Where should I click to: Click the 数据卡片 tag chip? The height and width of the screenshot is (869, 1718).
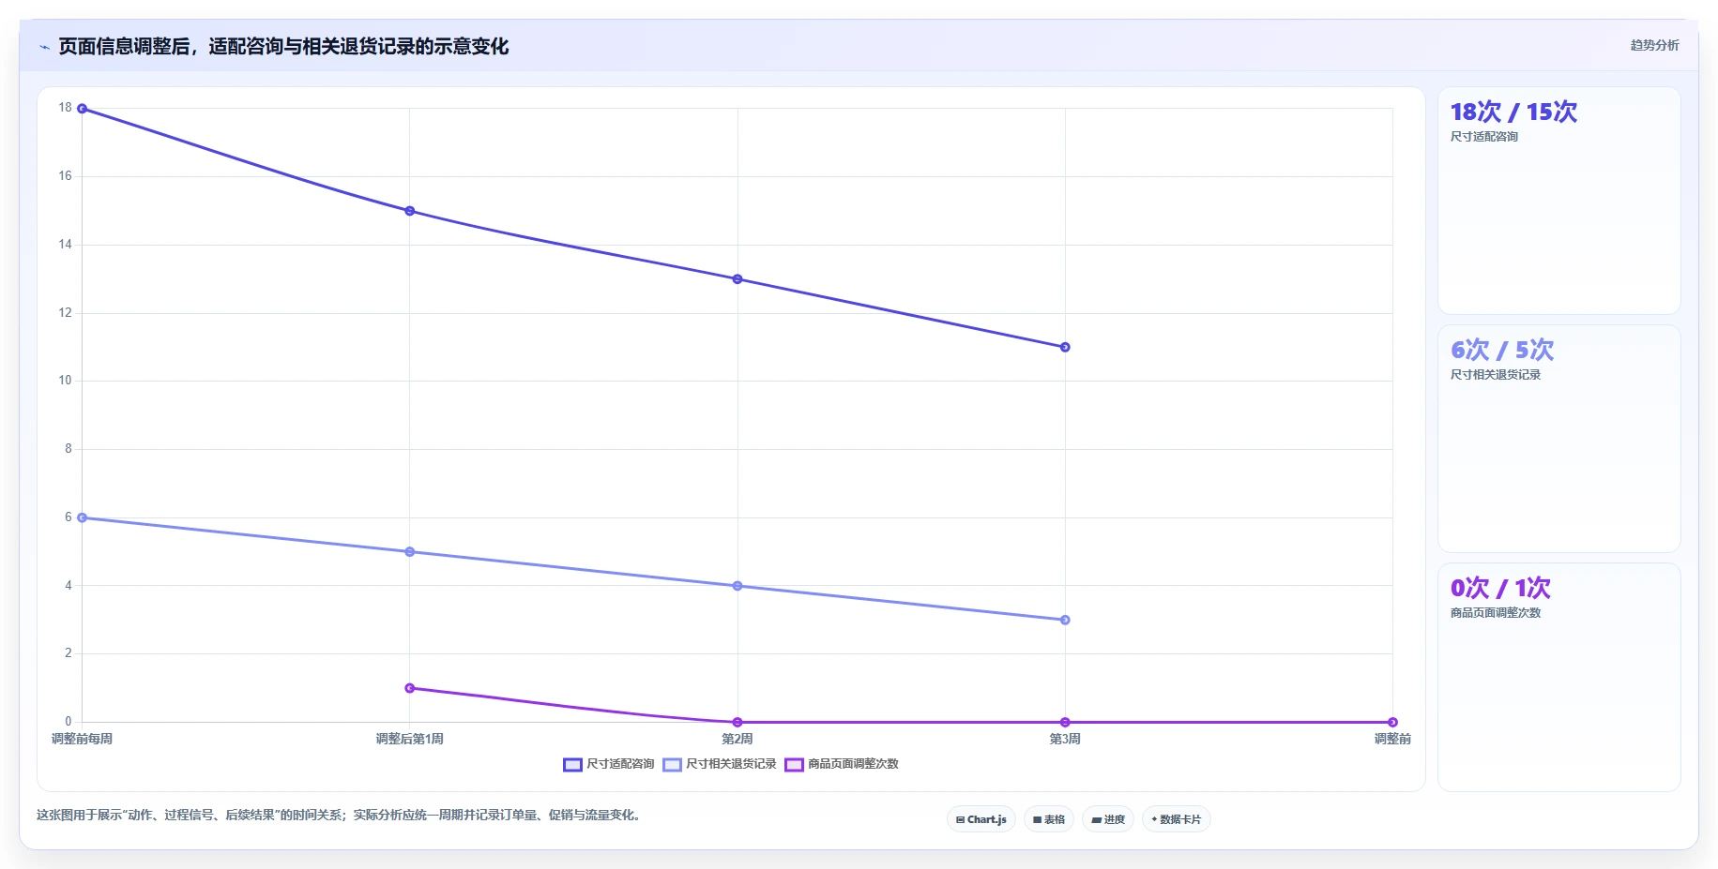pyautogui.click(x=1177, y=819)
